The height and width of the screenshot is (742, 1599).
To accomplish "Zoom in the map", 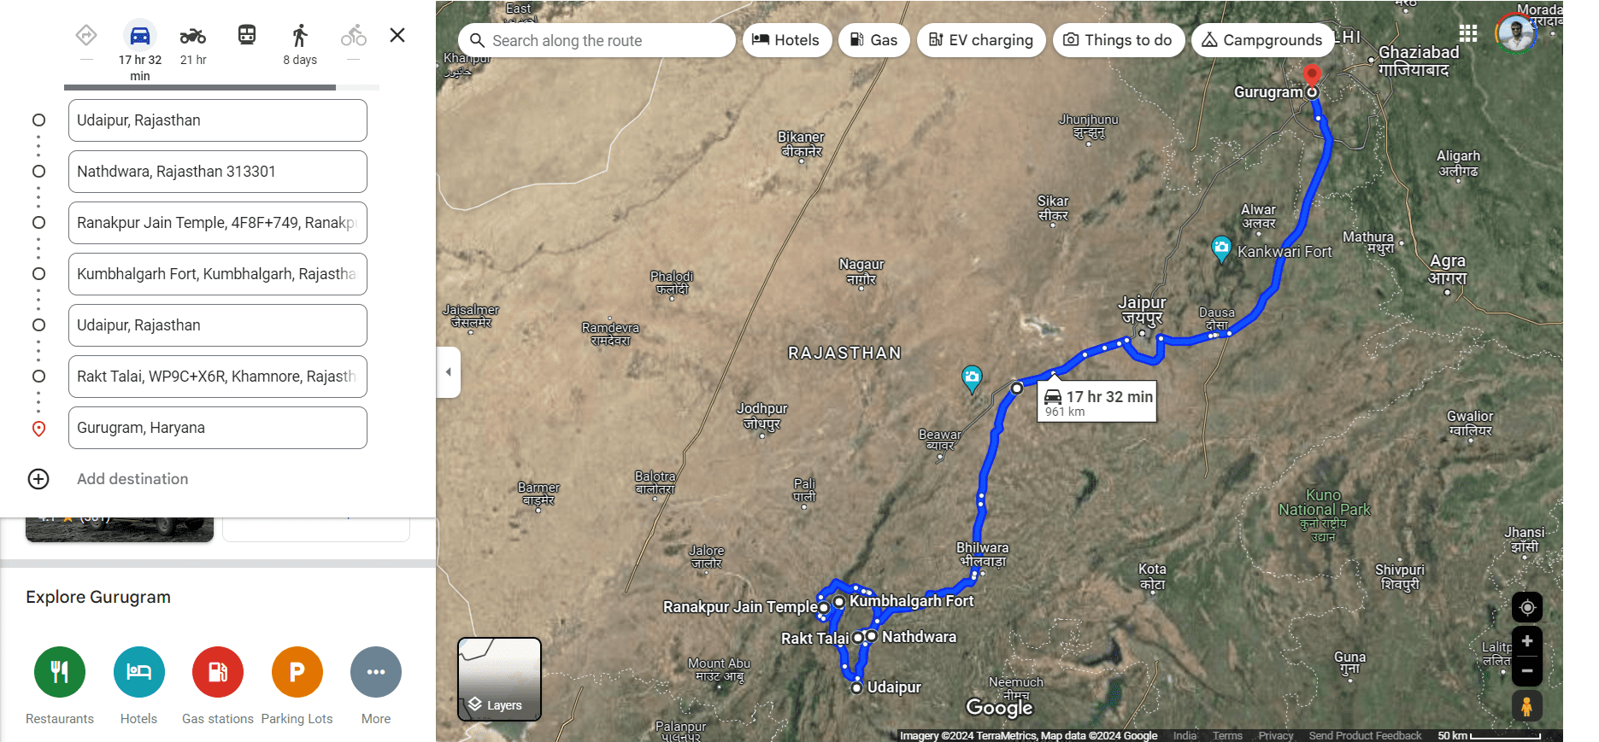I will click(x=1527, y=641).
